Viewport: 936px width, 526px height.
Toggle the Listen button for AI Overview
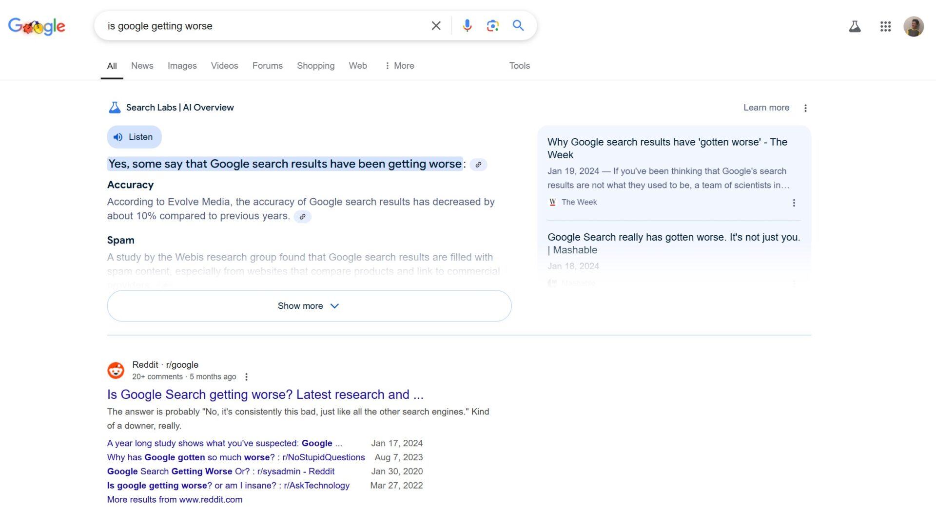click(134, 137)
